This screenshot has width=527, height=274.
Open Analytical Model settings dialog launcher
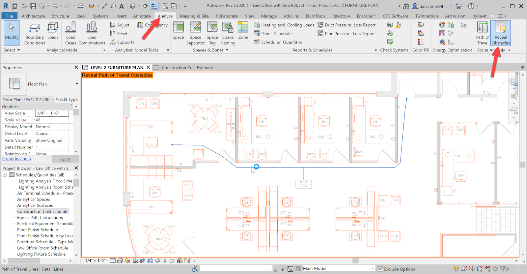104,50
